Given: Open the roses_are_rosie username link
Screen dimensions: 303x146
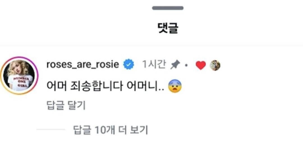Looking at the screenshot, I should pyautogui.click(x=83, y=65).
